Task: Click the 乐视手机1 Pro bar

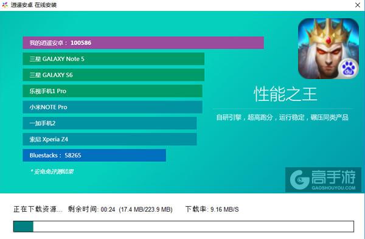Action: click(113, 91)
